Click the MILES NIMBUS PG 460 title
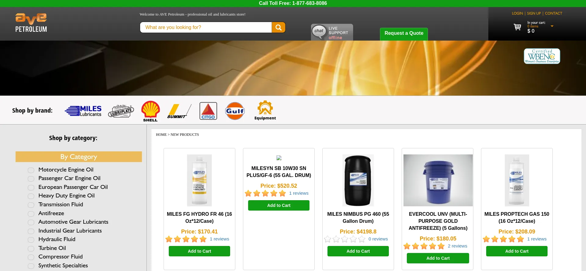The height and width of the screenshot is (271, 586). point(358,218)
